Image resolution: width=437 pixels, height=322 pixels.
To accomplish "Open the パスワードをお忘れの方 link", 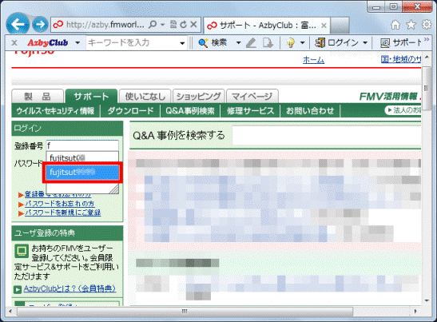I will coord(59,204).
